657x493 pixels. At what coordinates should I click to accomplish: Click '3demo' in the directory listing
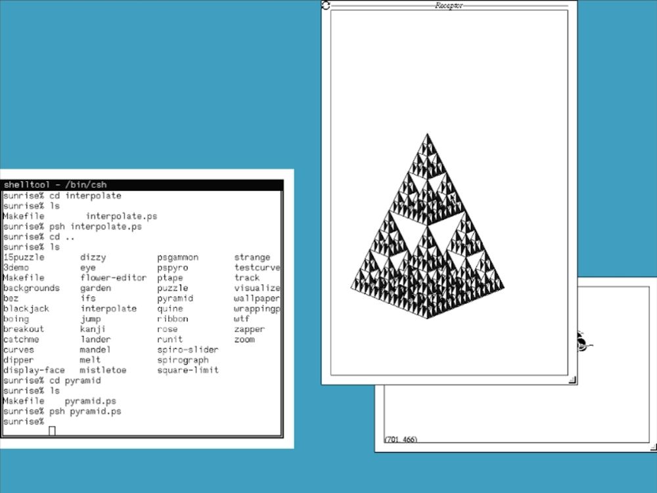16,267
